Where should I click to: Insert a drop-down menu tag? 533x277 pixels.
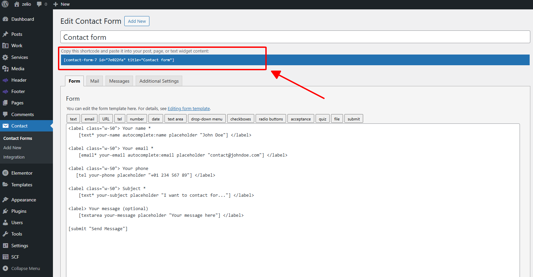point(207,119)
